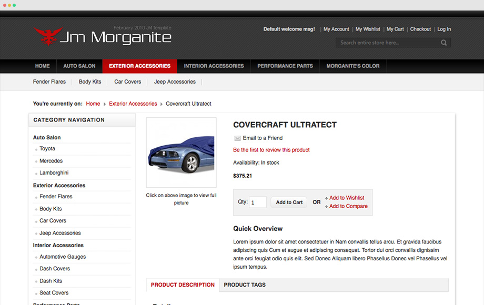Click the Add to Cart button
This screenshot has height=305, width=484.
(289, 202)
